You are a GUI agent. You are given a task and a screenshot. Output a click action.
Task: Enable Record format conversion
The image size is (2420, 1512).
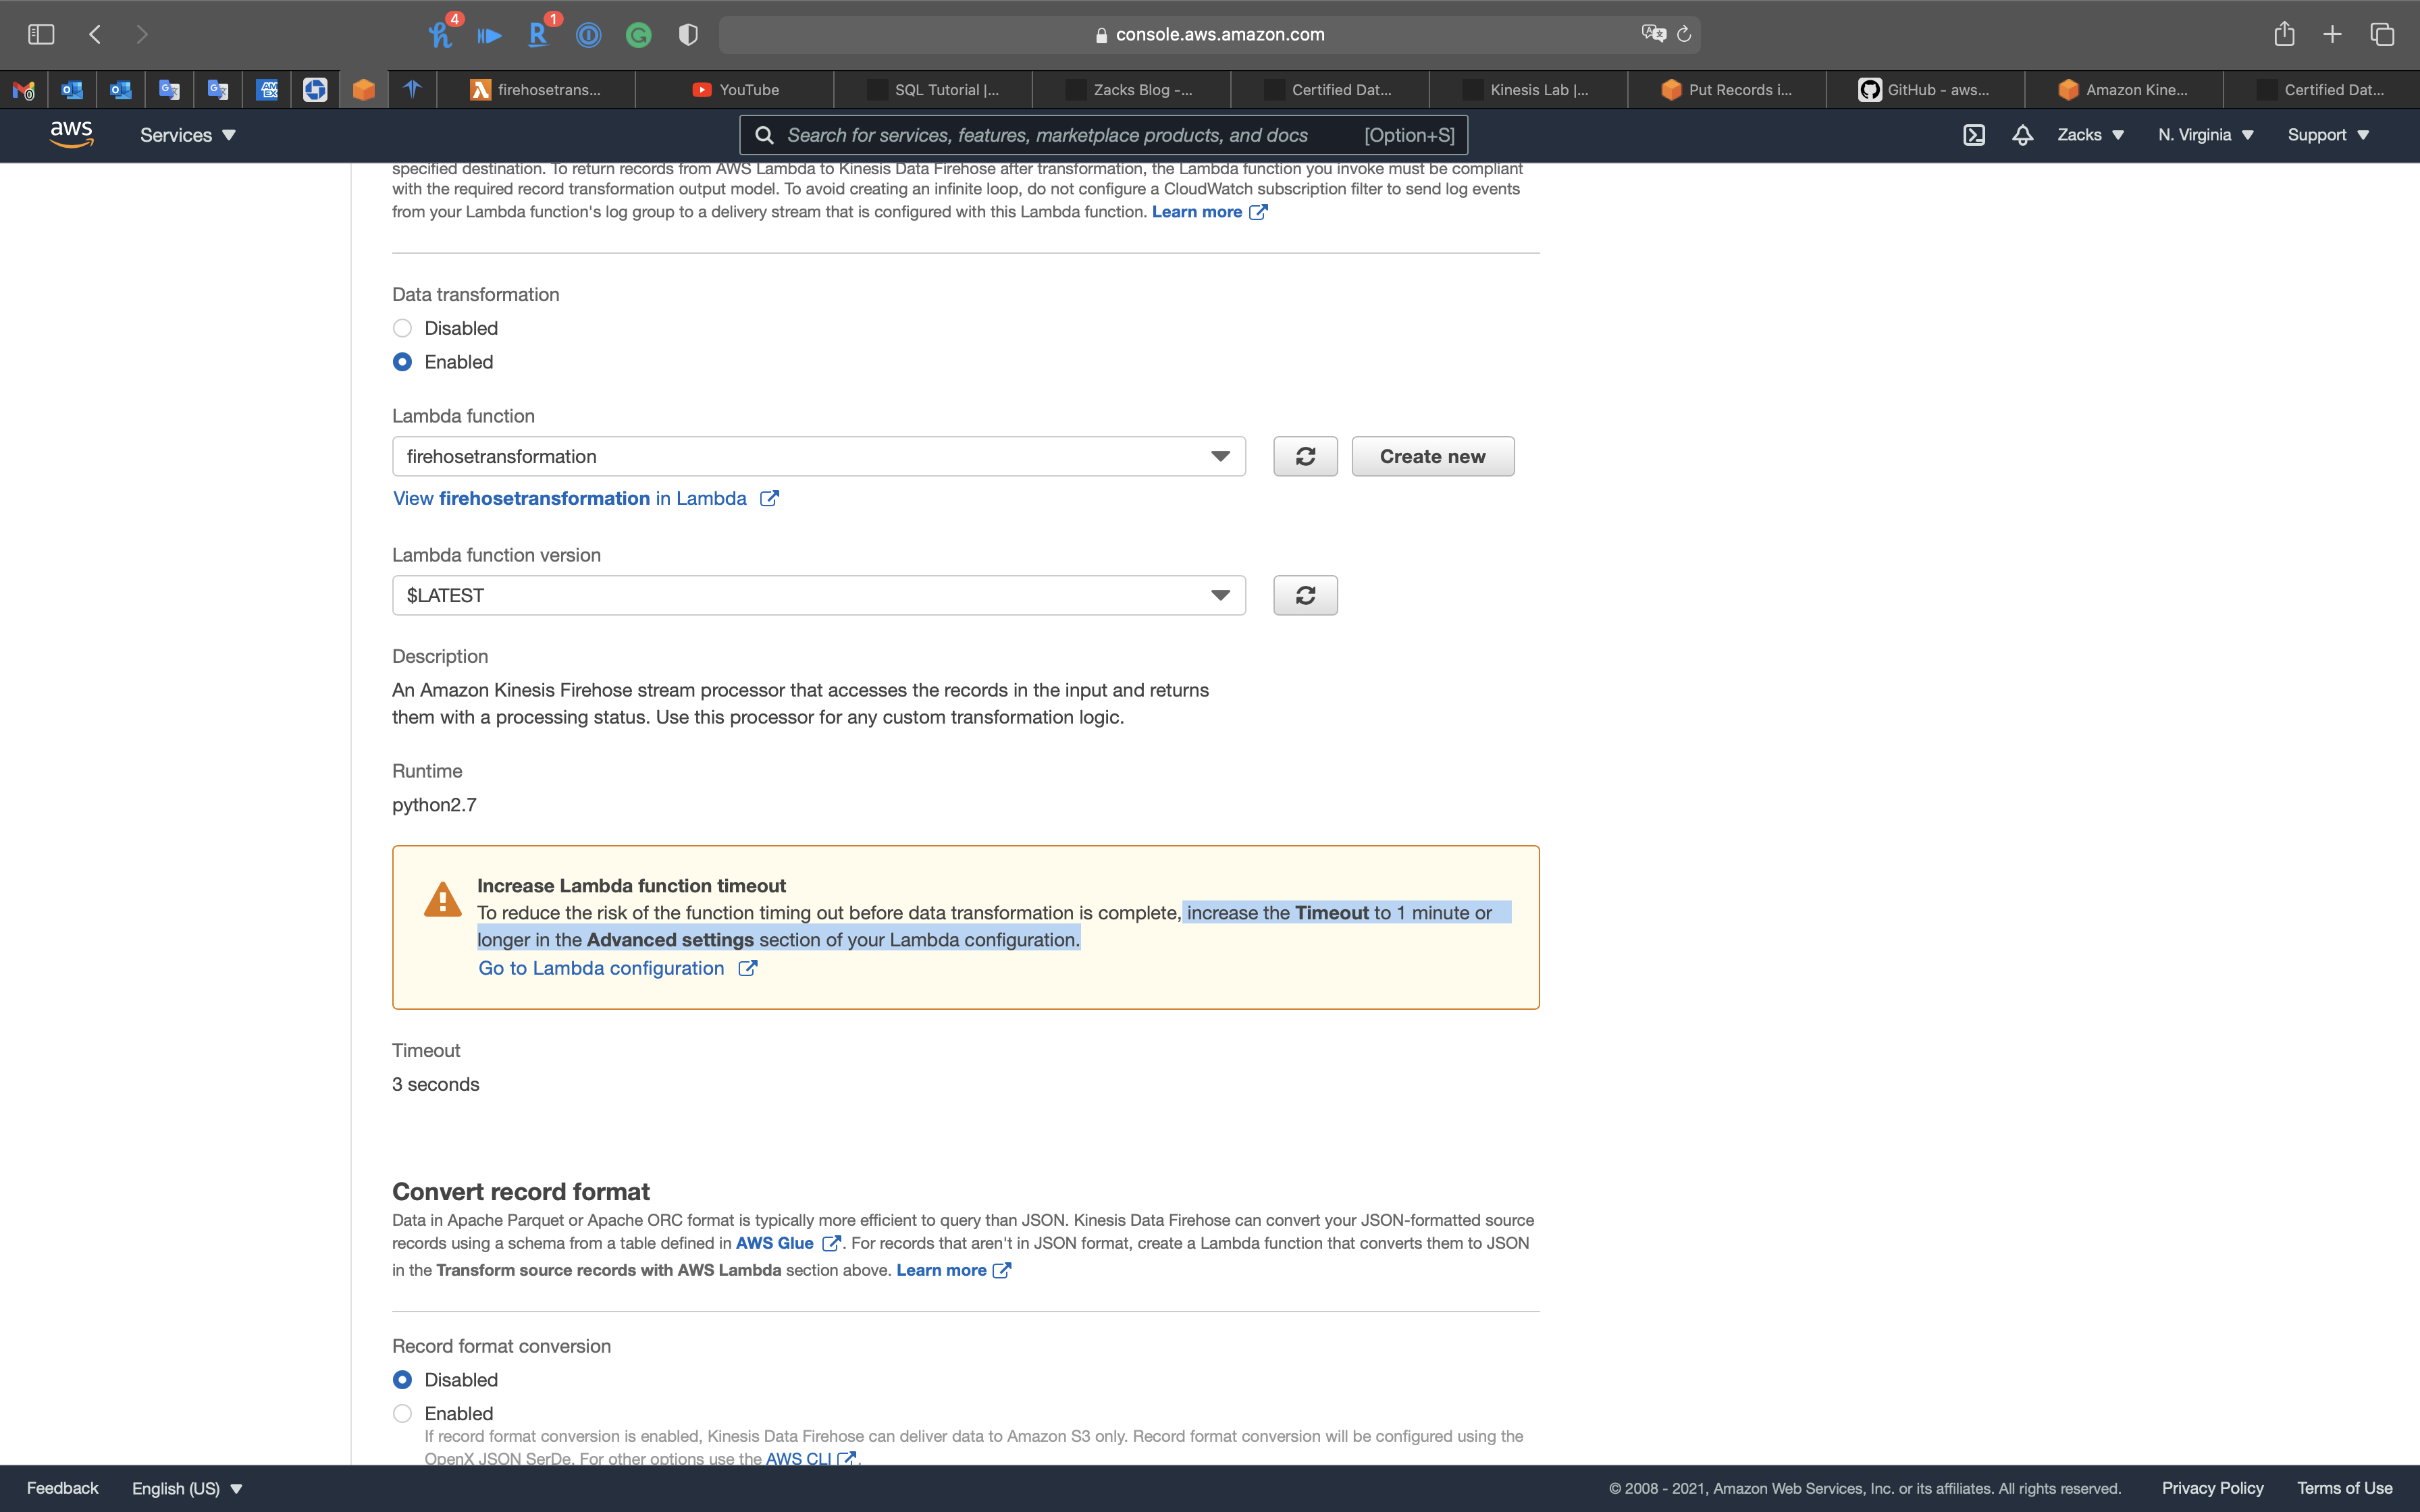tap(402, 1413)
